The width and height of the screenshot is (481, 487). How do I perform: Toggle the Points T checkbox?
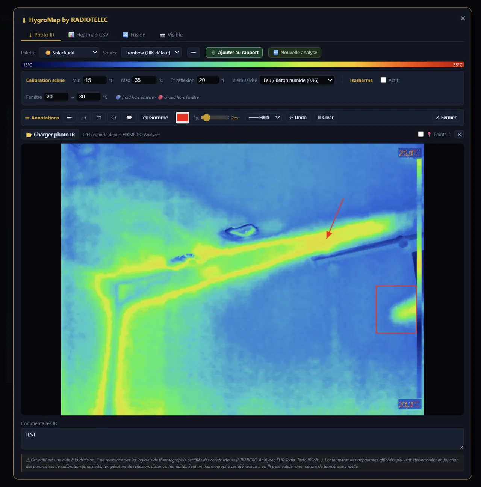(x=420, y=134)
